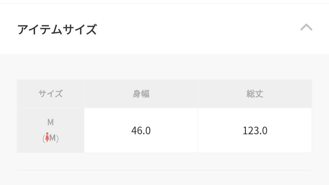Viewport: 329px width, 185px height.
Task: Click the cell under 身幅 header
Action: point(141,130)
